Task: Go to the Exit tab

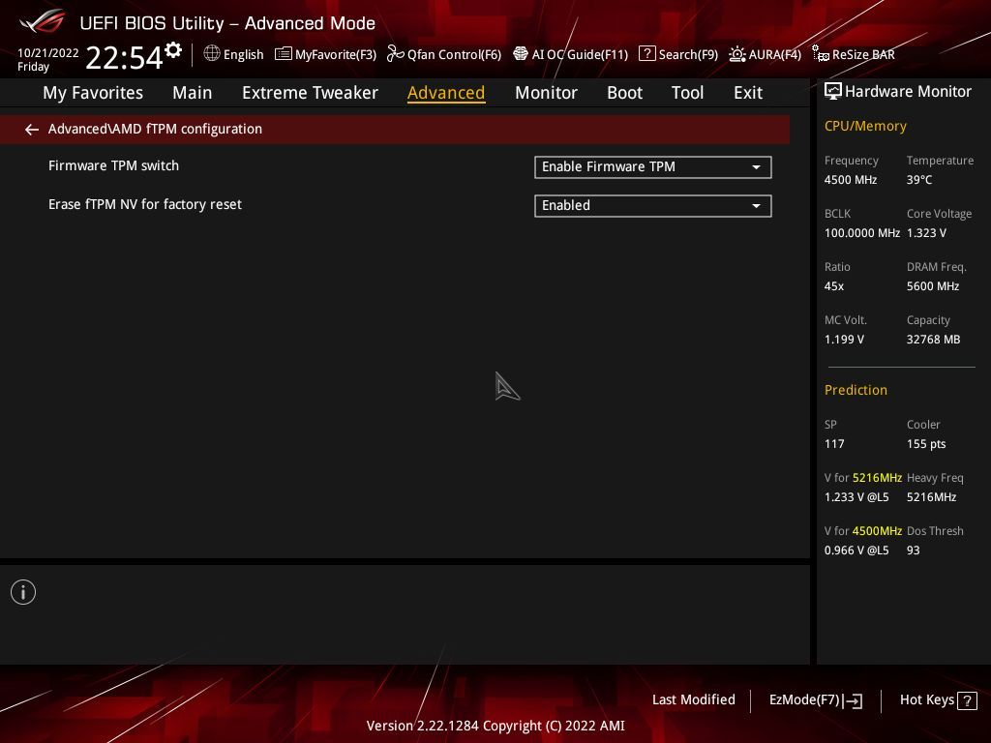Action: click(x=748, y=93)
